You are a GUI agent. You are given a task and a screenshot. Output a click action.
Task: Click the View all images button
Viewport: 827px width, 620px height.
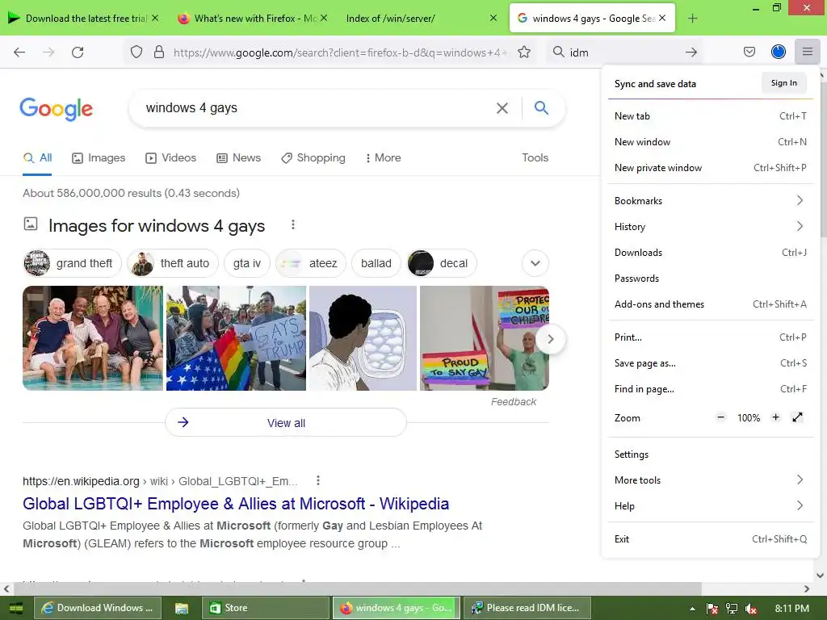[x=286, y=422]
